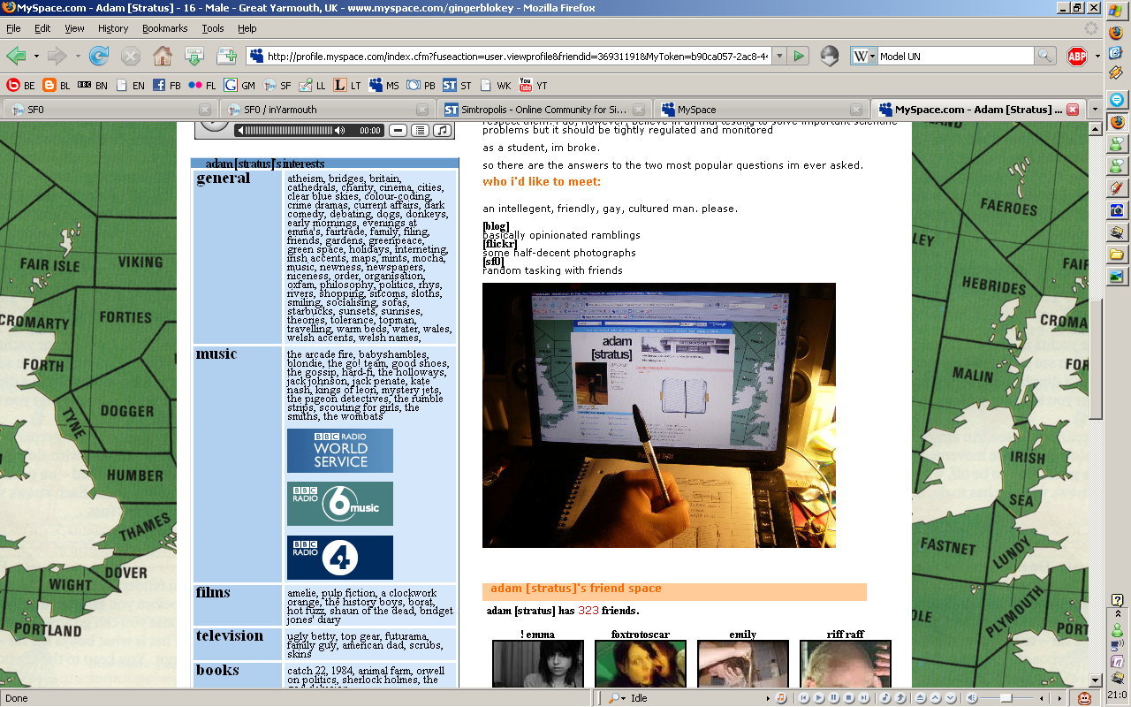Run the search with the magnifier button
1131x707 pixels.
(x=1045, y=57)
